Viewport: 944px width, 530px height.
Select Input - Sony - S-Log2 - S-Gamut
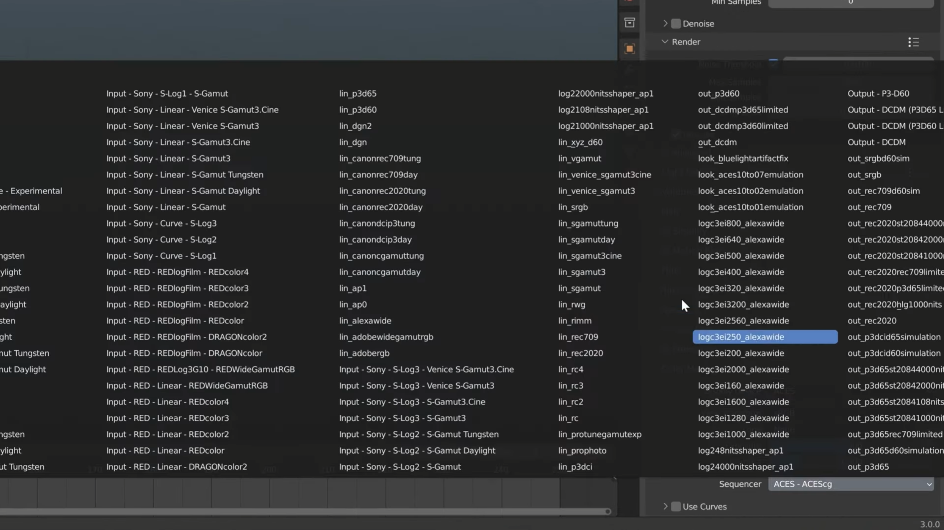(400, 467)
